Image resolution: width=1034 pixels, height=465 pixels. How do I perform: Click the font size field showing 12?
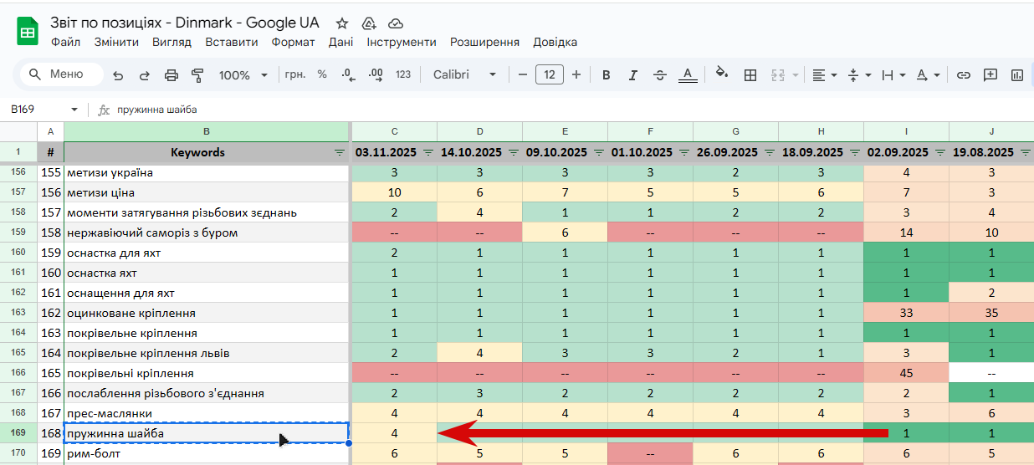click(550, 74)
